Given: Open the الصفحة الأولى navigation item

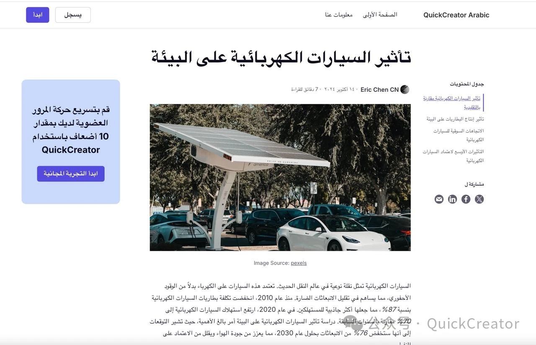Looking at the screenshot, I should coord(380,15).
